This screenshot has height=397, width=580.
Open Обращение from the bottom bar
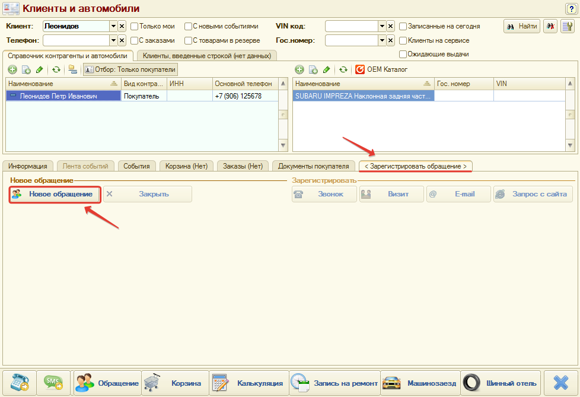(x=107, y=383)
